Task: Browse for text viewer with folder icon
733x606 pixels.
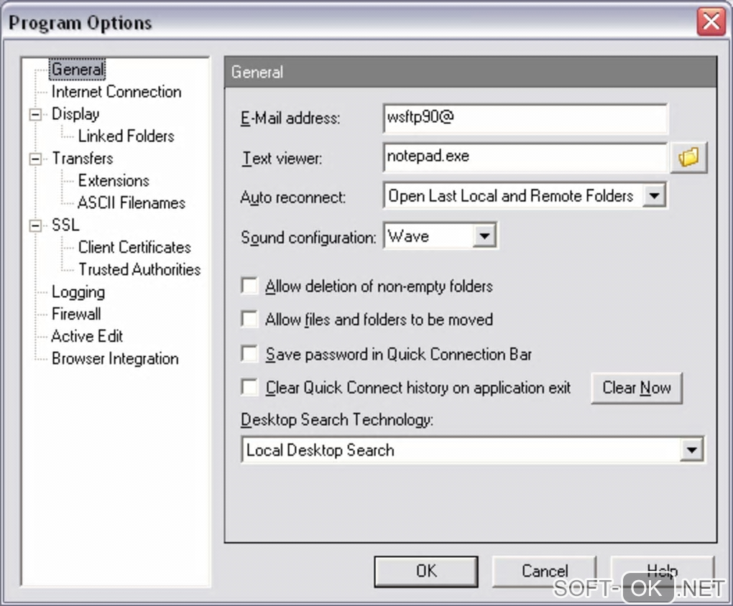Action: 688,158
